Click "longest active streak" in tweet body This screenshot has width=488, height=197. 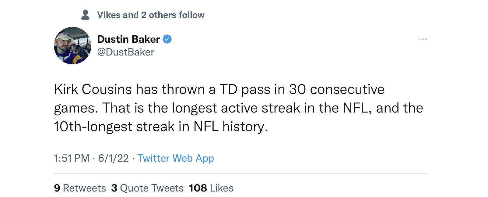[236, 108]
